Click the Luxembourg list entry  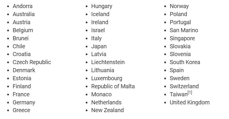coord(106,78)
